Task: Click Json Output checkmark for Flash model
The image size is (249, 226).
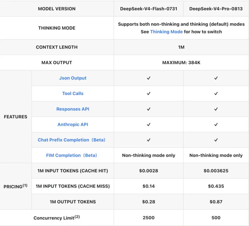Action: [148, 78]
